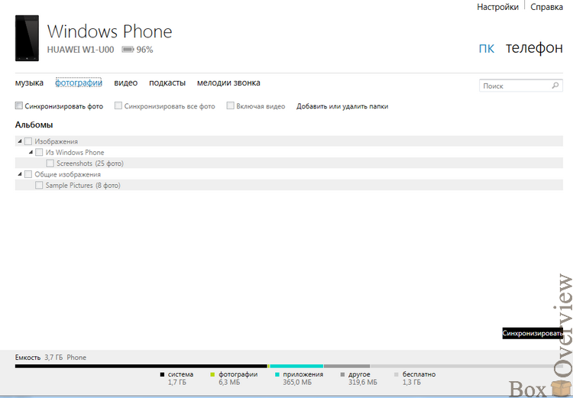Click the magnifier icon in search box
The image size is (573, 398).
555,86
